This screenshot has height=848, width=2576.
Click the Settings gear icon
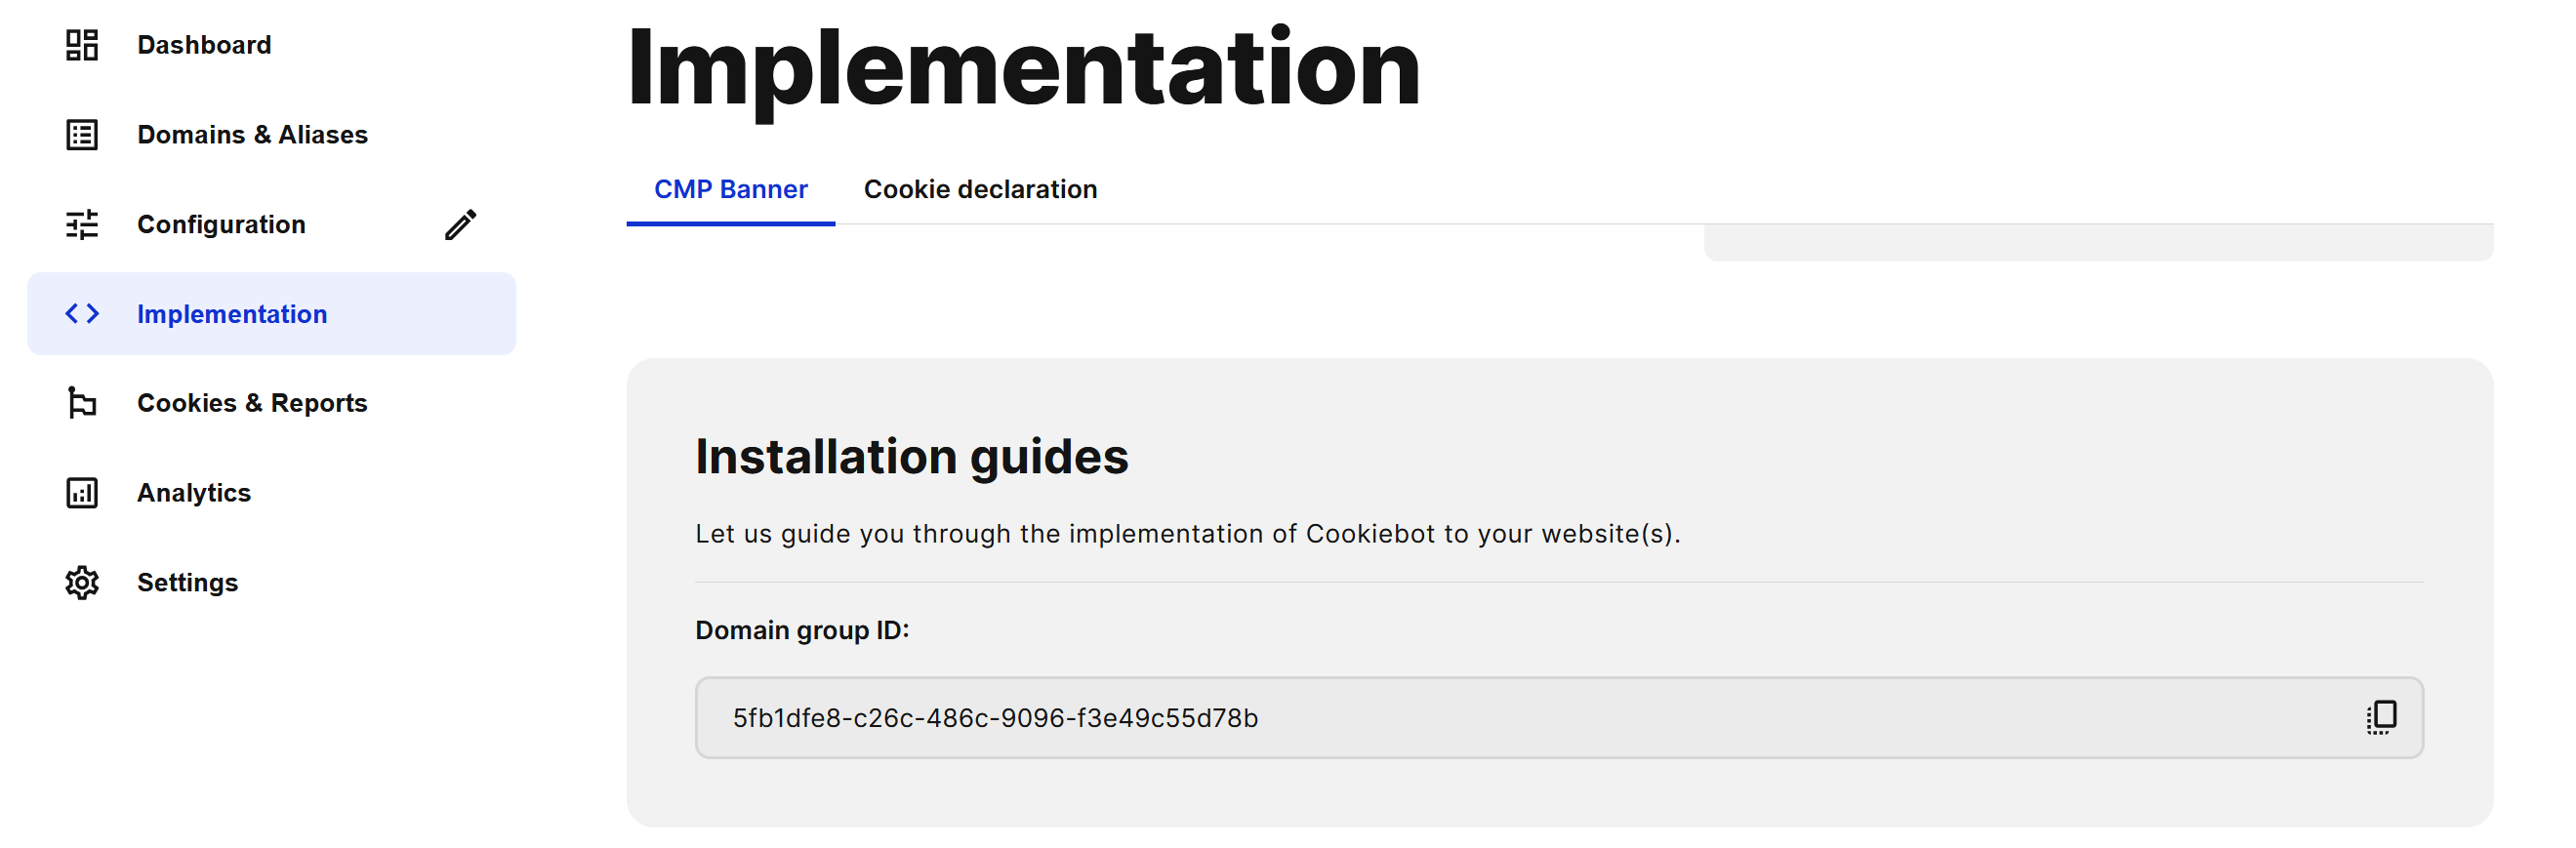point(82,583)
